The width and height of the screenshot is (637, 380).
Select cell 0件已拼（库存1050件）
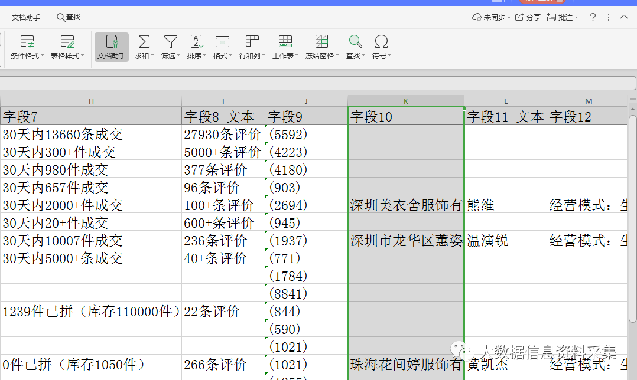tap(91, 364)
